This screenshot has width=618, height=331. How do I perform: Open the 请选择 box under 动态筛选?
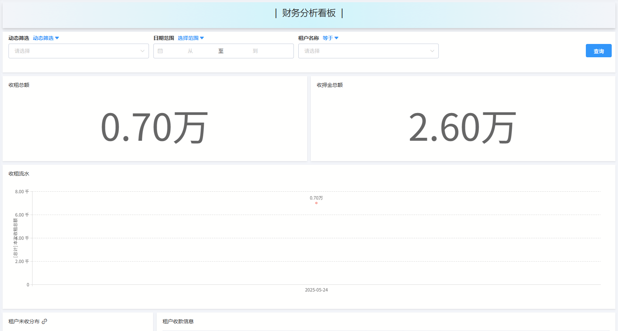pyautogui.click(x=74, y=51)
